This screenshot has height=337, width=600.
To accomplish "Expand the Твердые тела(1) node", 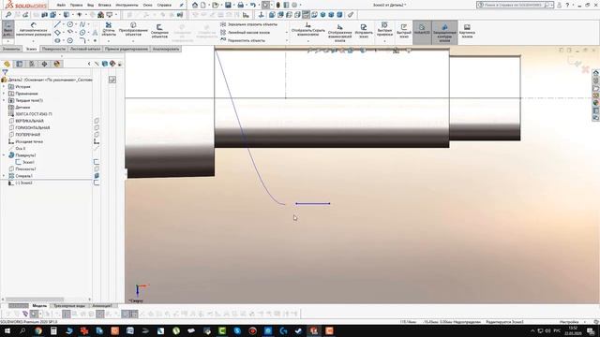I will tap(4, 100).
